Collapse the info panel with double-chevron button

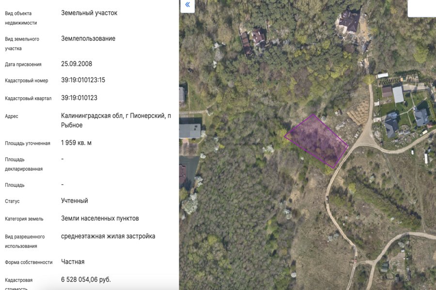pyautogui.click(x=187, y=6)
